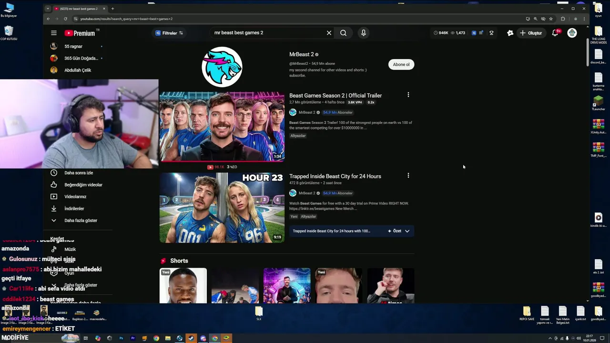Image resolution: width=610 pixels, height=343 pixels.
Task: Open the Müzik sidebar item
Action: click(x=70, y=249)
